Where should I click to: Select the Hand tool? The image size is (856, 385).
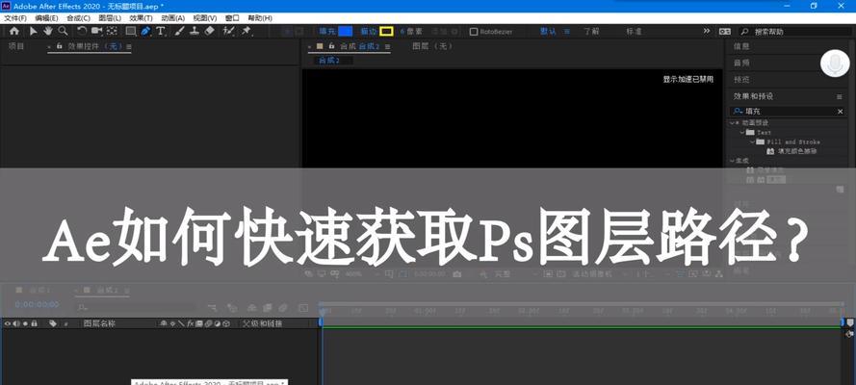pyautogui.click(x=48, y=31)
